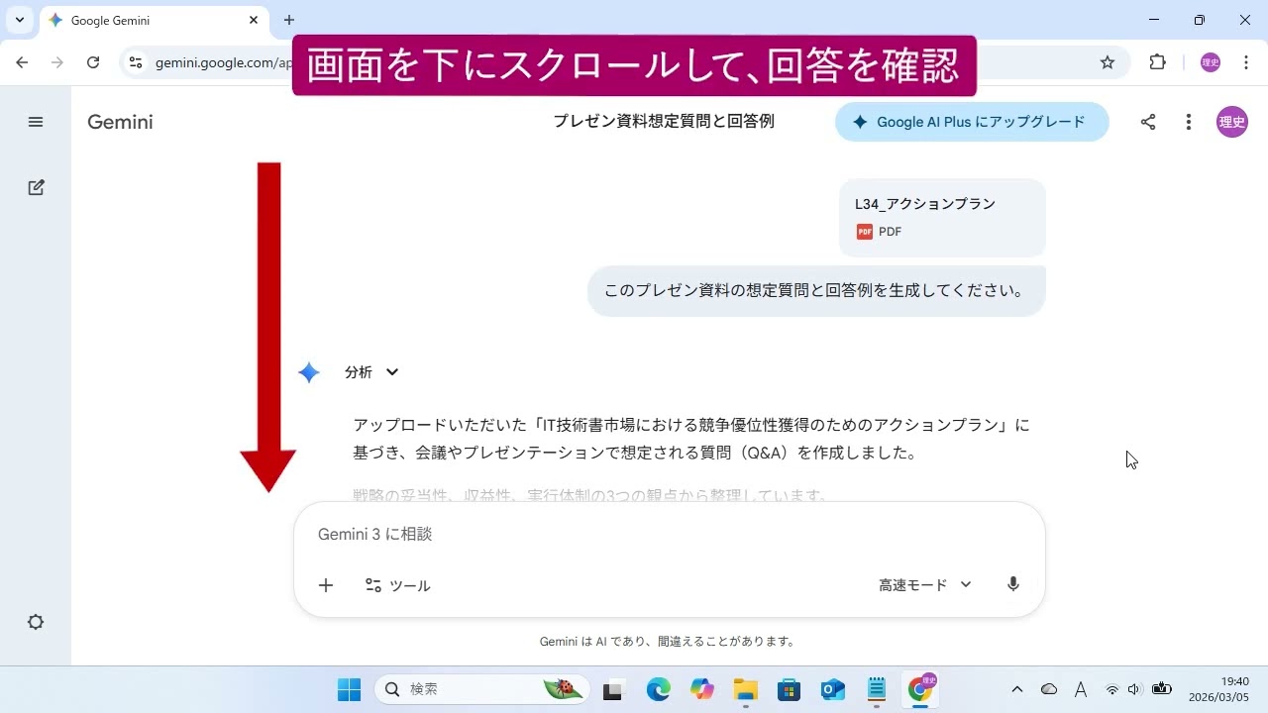Open the browser extensions puzzle icon
Viewport: 1268px width, 713px height.
tap(1157, 62)
